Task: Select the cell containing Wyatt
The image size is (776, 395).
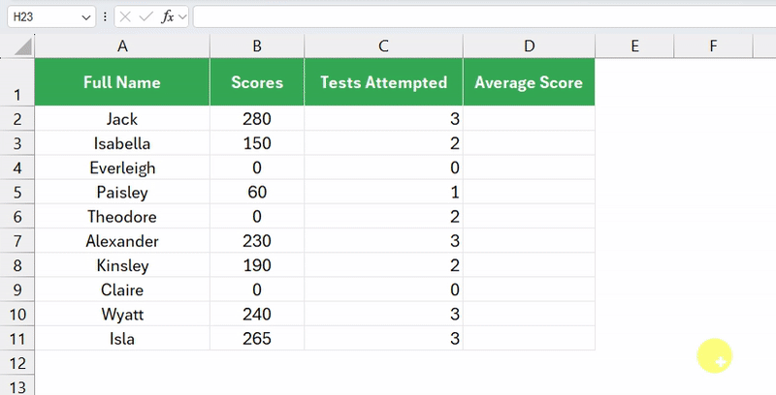Action: click(x=122, y=314)
